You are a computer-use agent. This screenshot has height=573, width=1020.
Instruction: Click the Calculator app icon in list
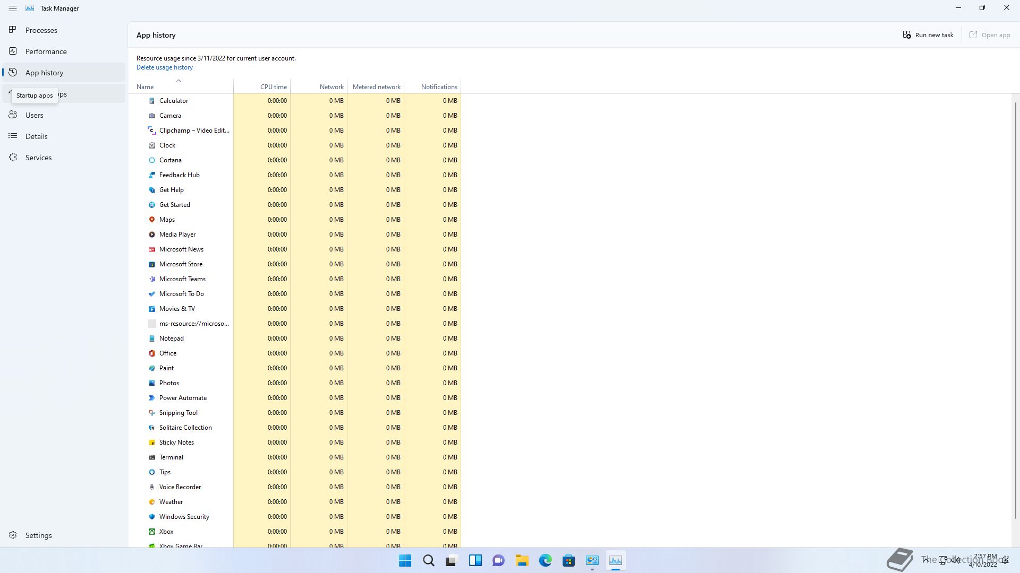(152, 101)
